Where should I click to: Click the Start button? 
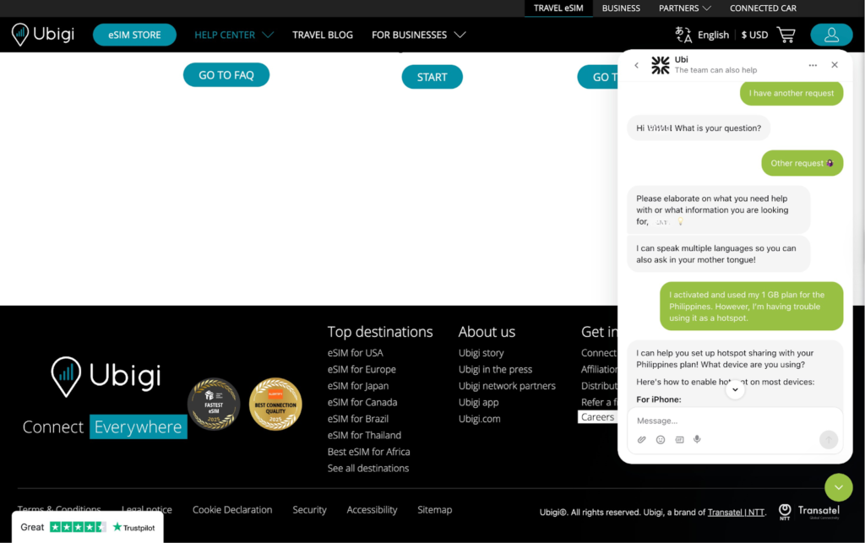point(432,77)
